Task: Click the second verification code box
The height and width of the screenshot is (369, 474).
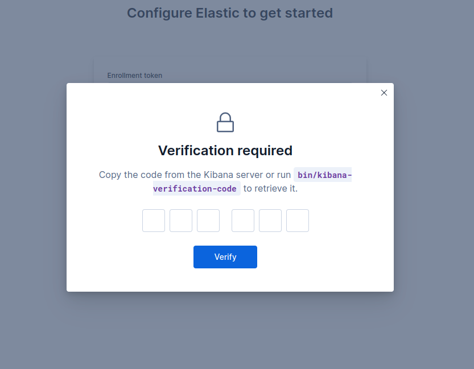Action: (x=180, y=221)
